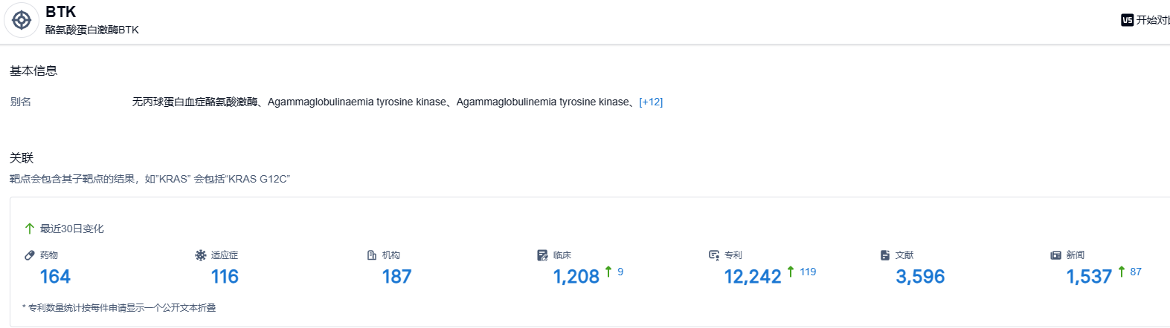Image resolution: width=1170 pixels, height=328 pixels.
Task: Open the 12,242 patents count
Action: [753, 277]
